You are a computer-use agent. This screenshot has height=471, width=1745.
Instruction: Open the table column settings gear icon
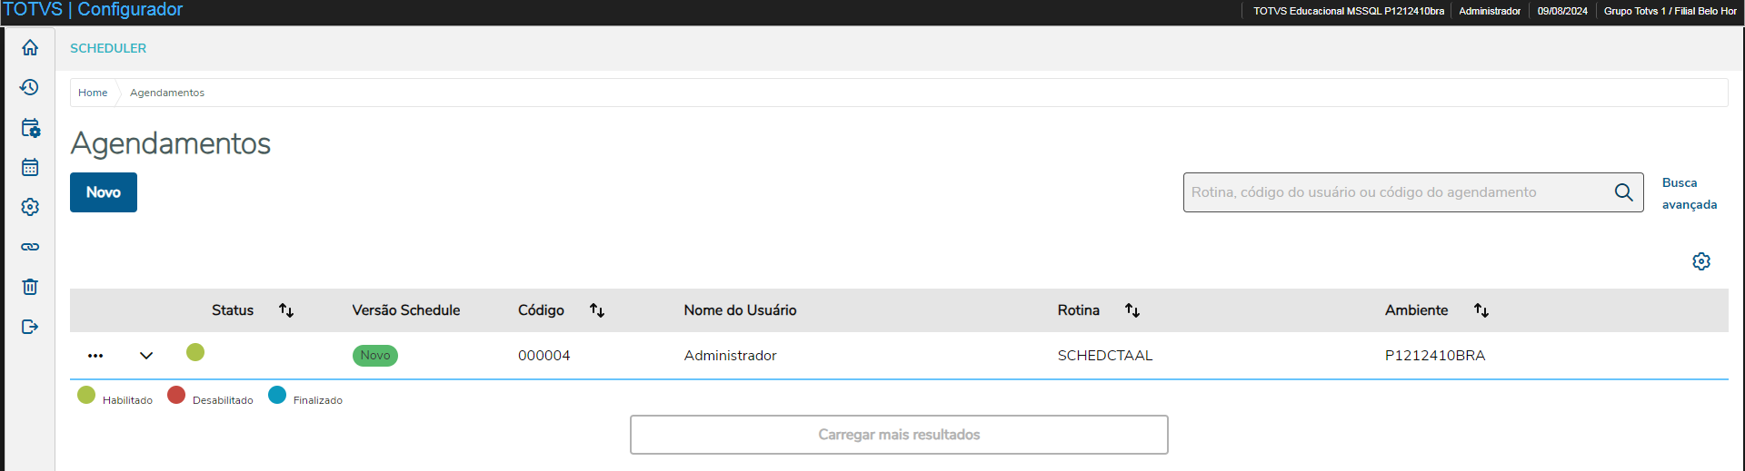pos(1701,261)
